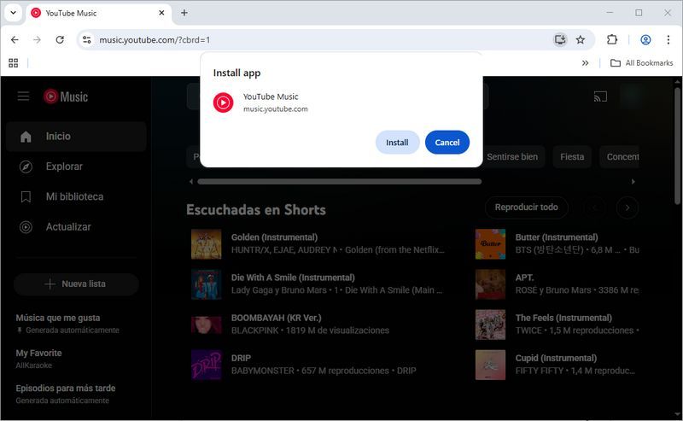Reload the page with refresh icon
Image resolution: width=683 pixels, height=421 pixels.
coord(60,39)
